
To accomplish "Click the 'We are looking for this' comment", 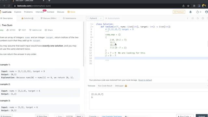I will coord(132,53).
